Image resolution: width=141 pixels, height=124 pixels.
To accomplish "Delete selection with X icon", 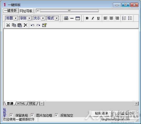I will point(25,25).
